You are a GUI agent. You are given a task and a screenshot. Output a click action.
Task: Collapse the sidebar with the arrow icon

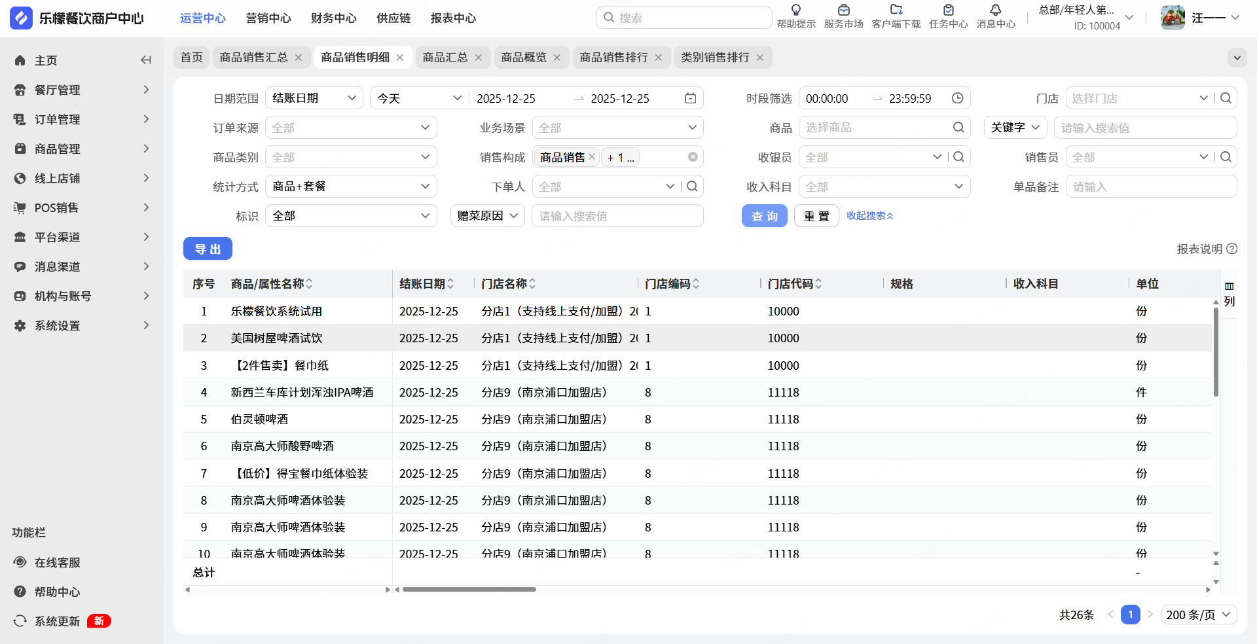coord(145,60)
